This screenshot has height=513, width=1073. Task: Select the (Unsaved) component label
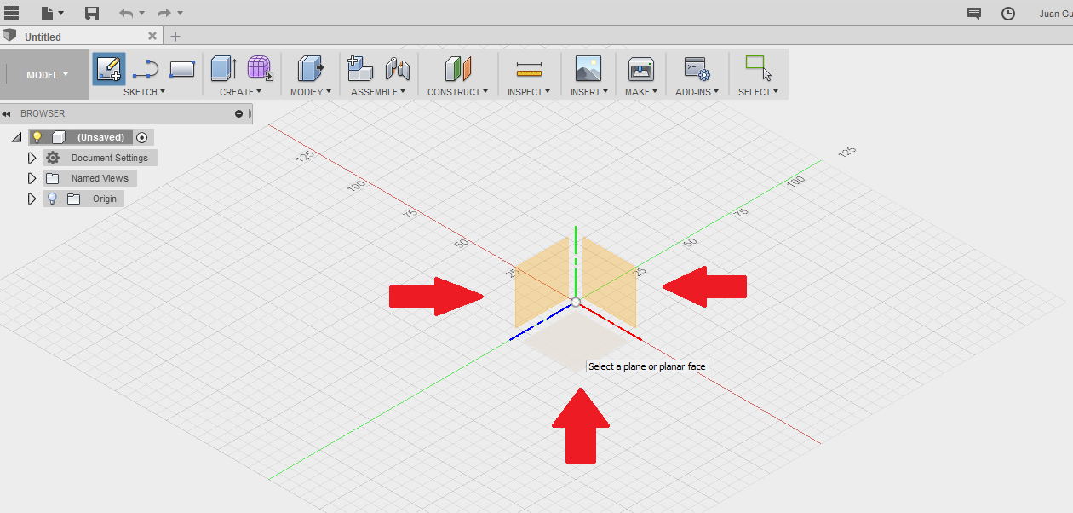[100, 137]
